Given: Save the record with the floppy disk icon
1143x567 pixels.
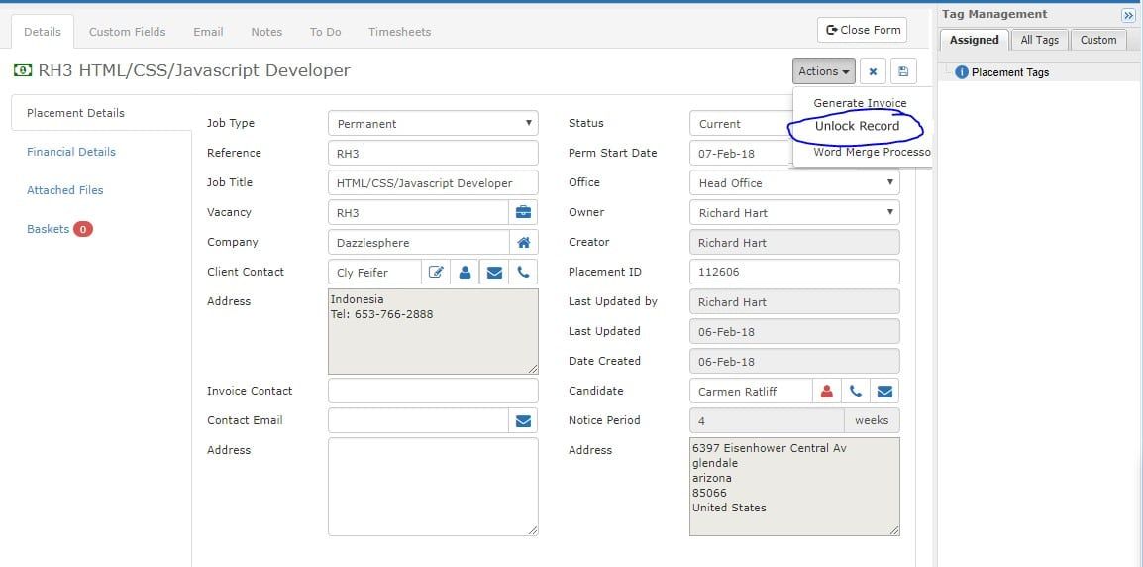Looking at the screenshot, I should coord(903,71).
